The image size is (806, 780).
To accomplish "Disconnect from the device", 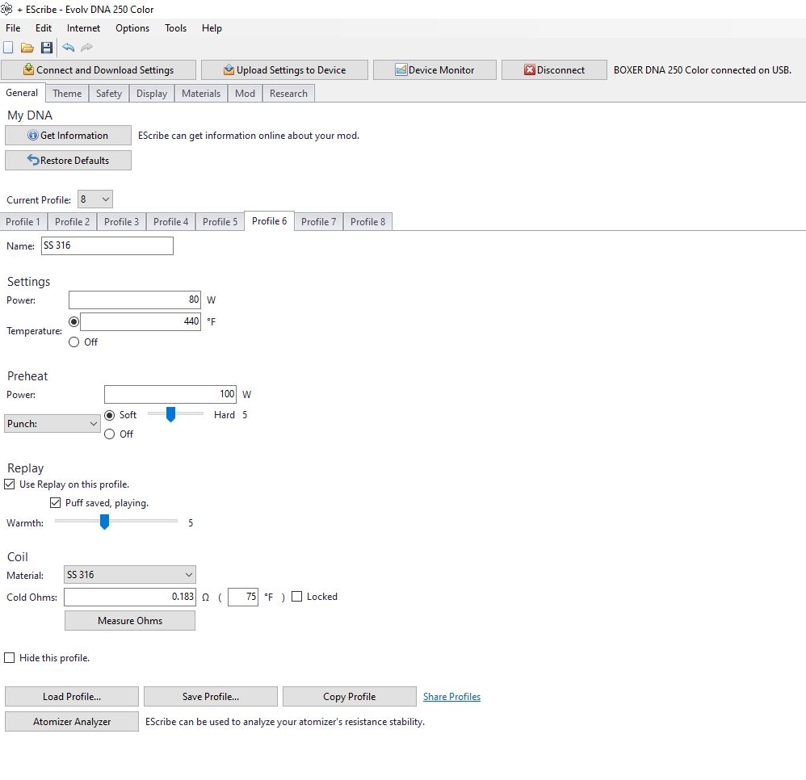I will pos(554,70).
